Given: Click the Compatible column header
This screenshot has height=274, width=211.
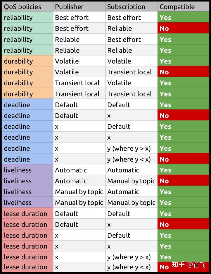Looking at the screenshot, I should (177, 7).
